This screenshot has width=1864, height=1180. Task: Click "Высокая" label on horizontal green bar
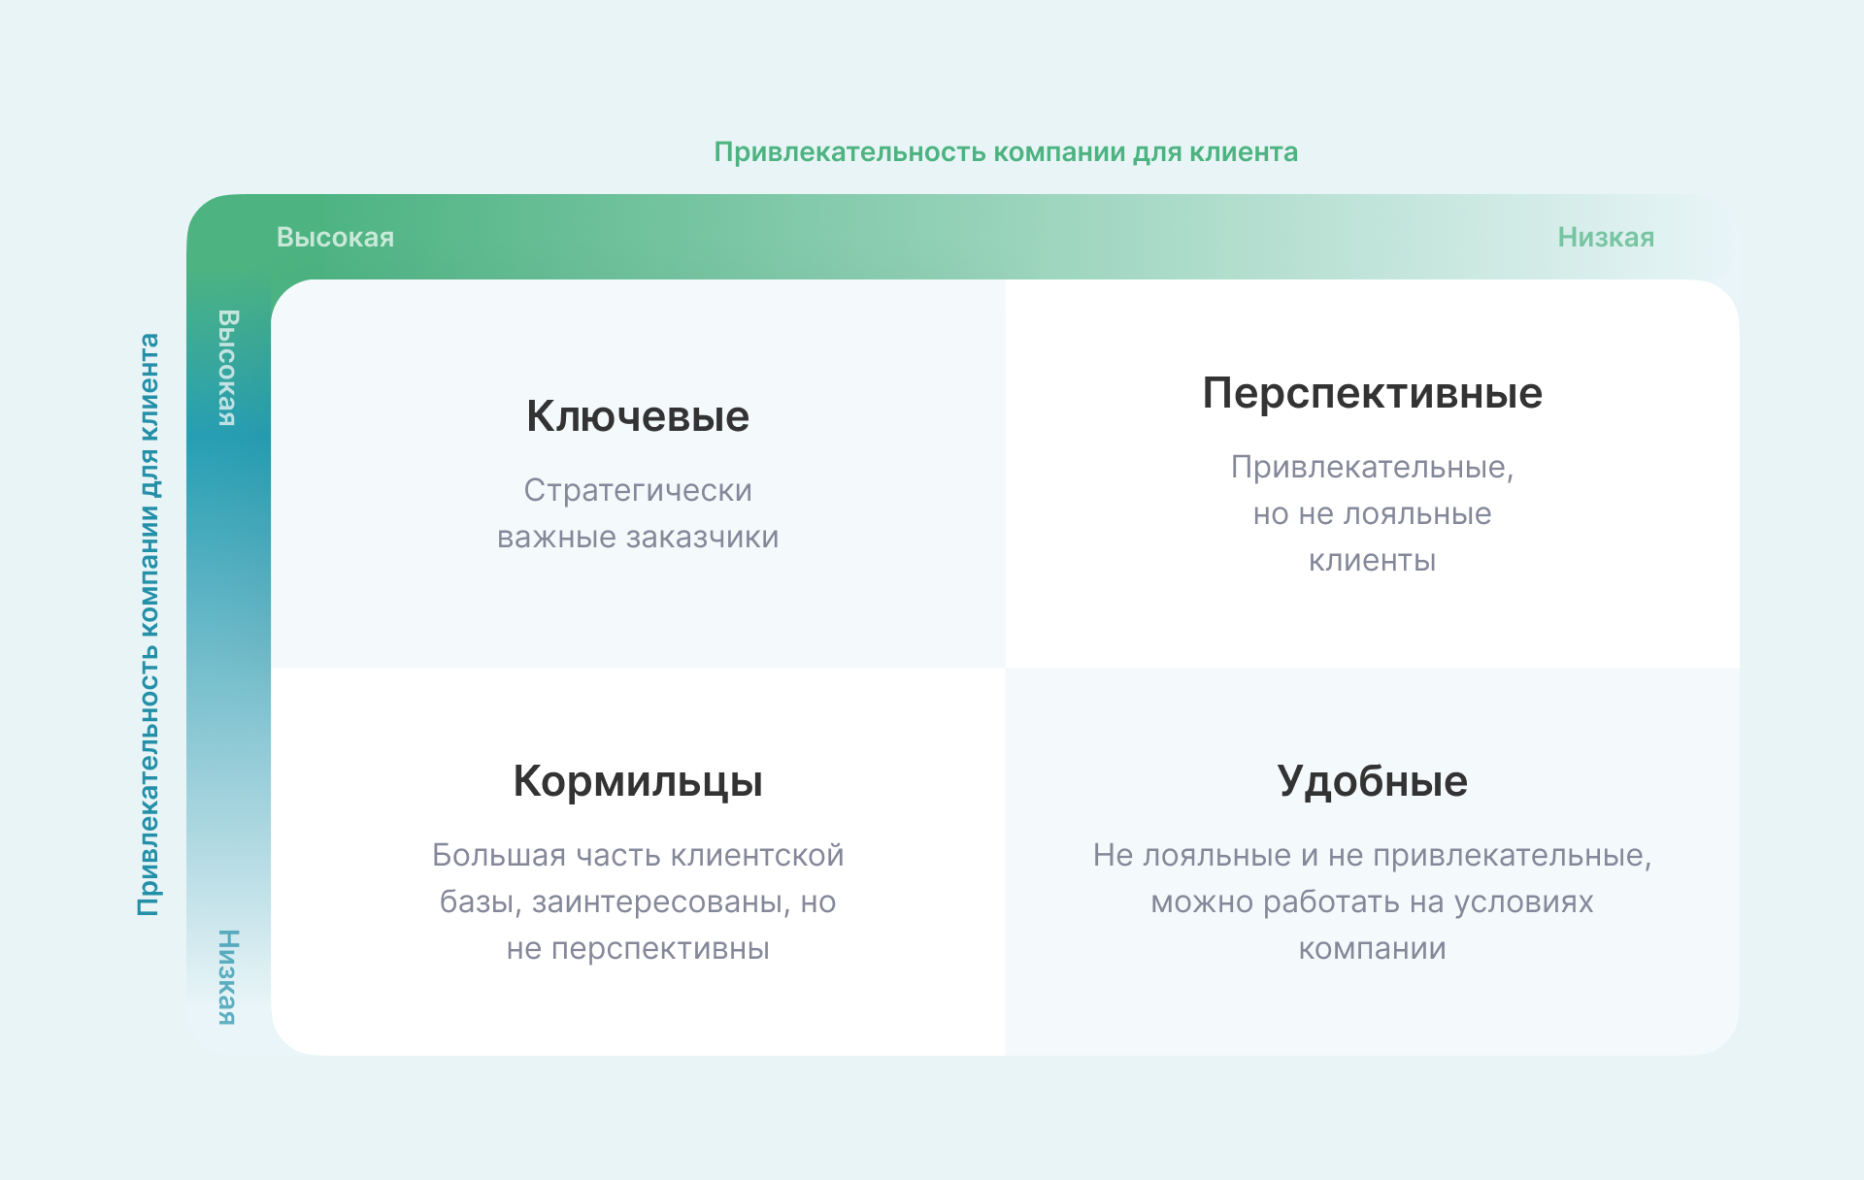(335, 237)
